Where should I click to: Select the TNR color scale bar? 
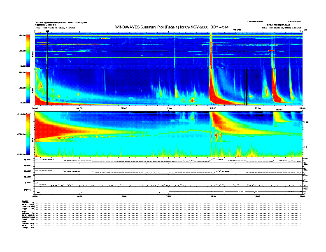click(28, 134)
